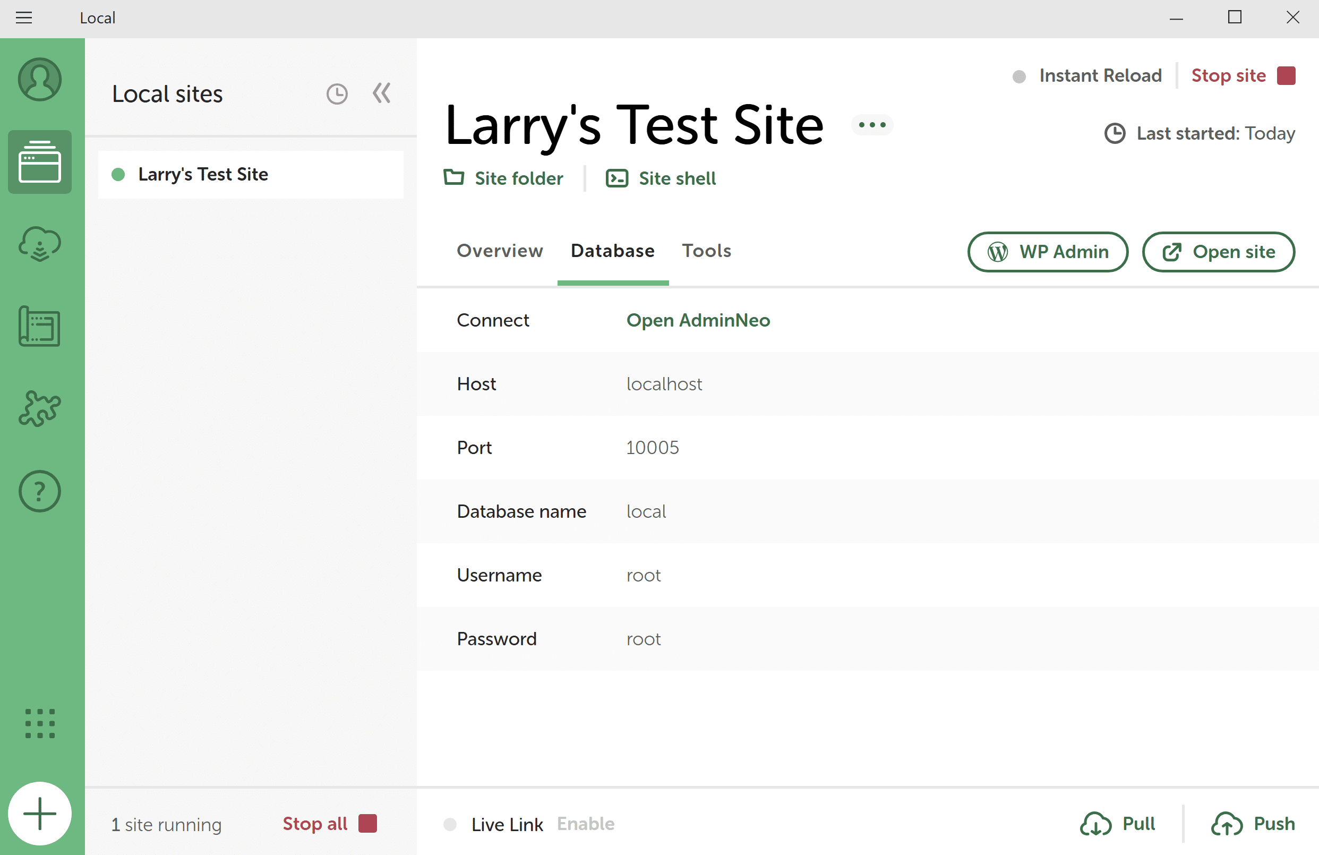Click the add new site plus button
Viewport: 1319px width, 855px height.
point(39,814)
